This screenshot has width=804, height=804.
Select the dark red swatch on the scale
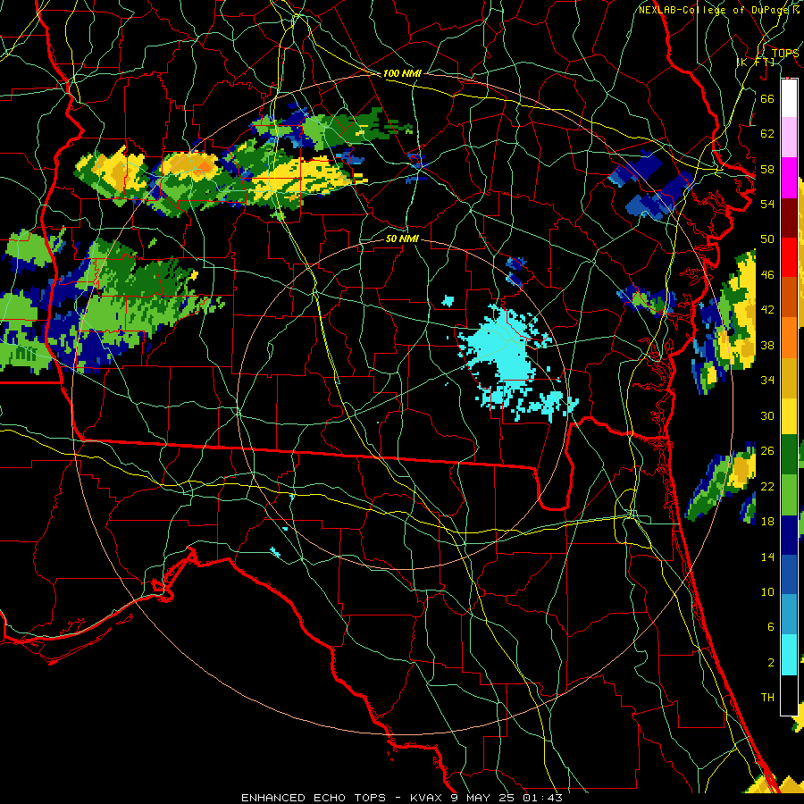click(x=789, y=217)
